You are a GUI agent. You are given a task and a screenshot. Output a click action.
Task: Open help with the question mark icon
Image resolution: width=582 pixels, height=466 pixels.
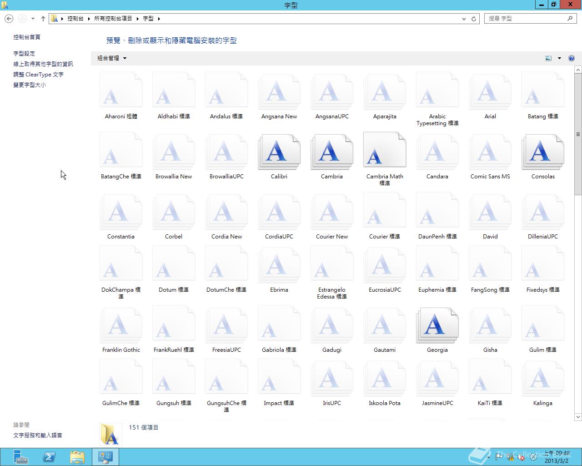coord(572,58)
